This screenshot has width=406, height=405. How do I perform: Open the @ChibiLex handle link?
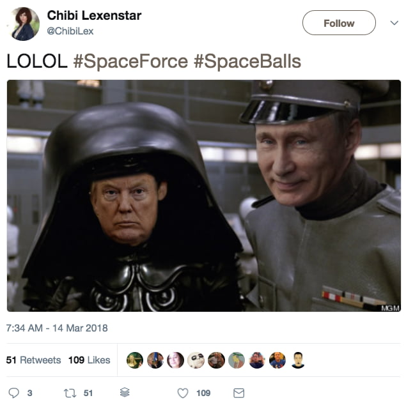point(70,31)
